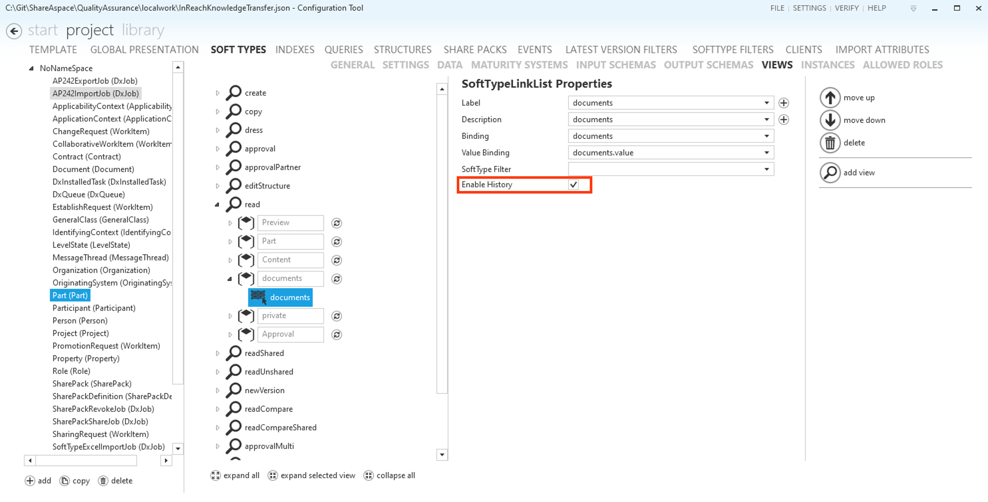This screenshot has height=502, width=988.
Task: Expand the create view node
Action: (x=217, y=93)
